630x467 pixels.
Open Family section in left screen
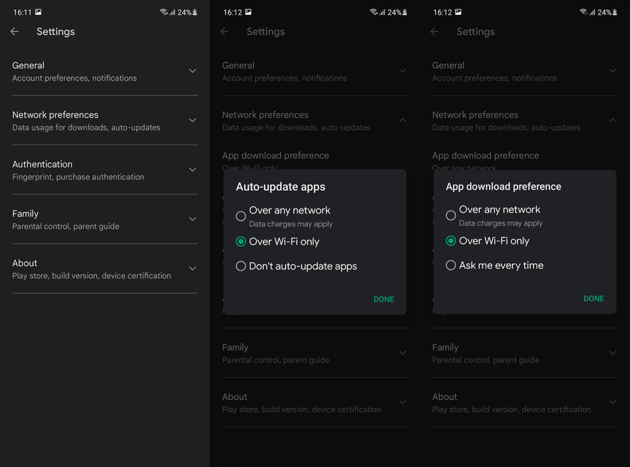pos(105,220)
